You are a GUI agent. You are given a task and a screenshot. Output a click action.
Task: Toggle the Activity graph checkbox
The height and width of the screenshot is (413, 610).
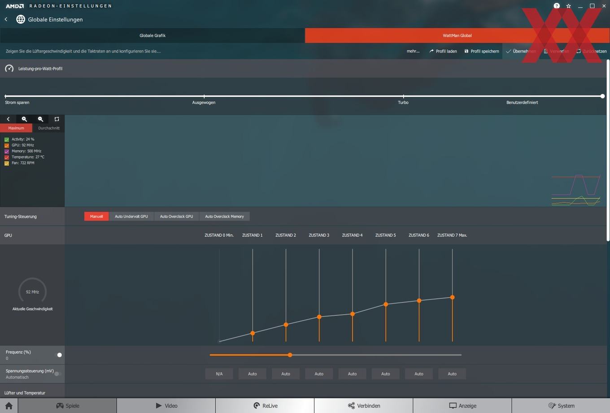coord(7,139)
